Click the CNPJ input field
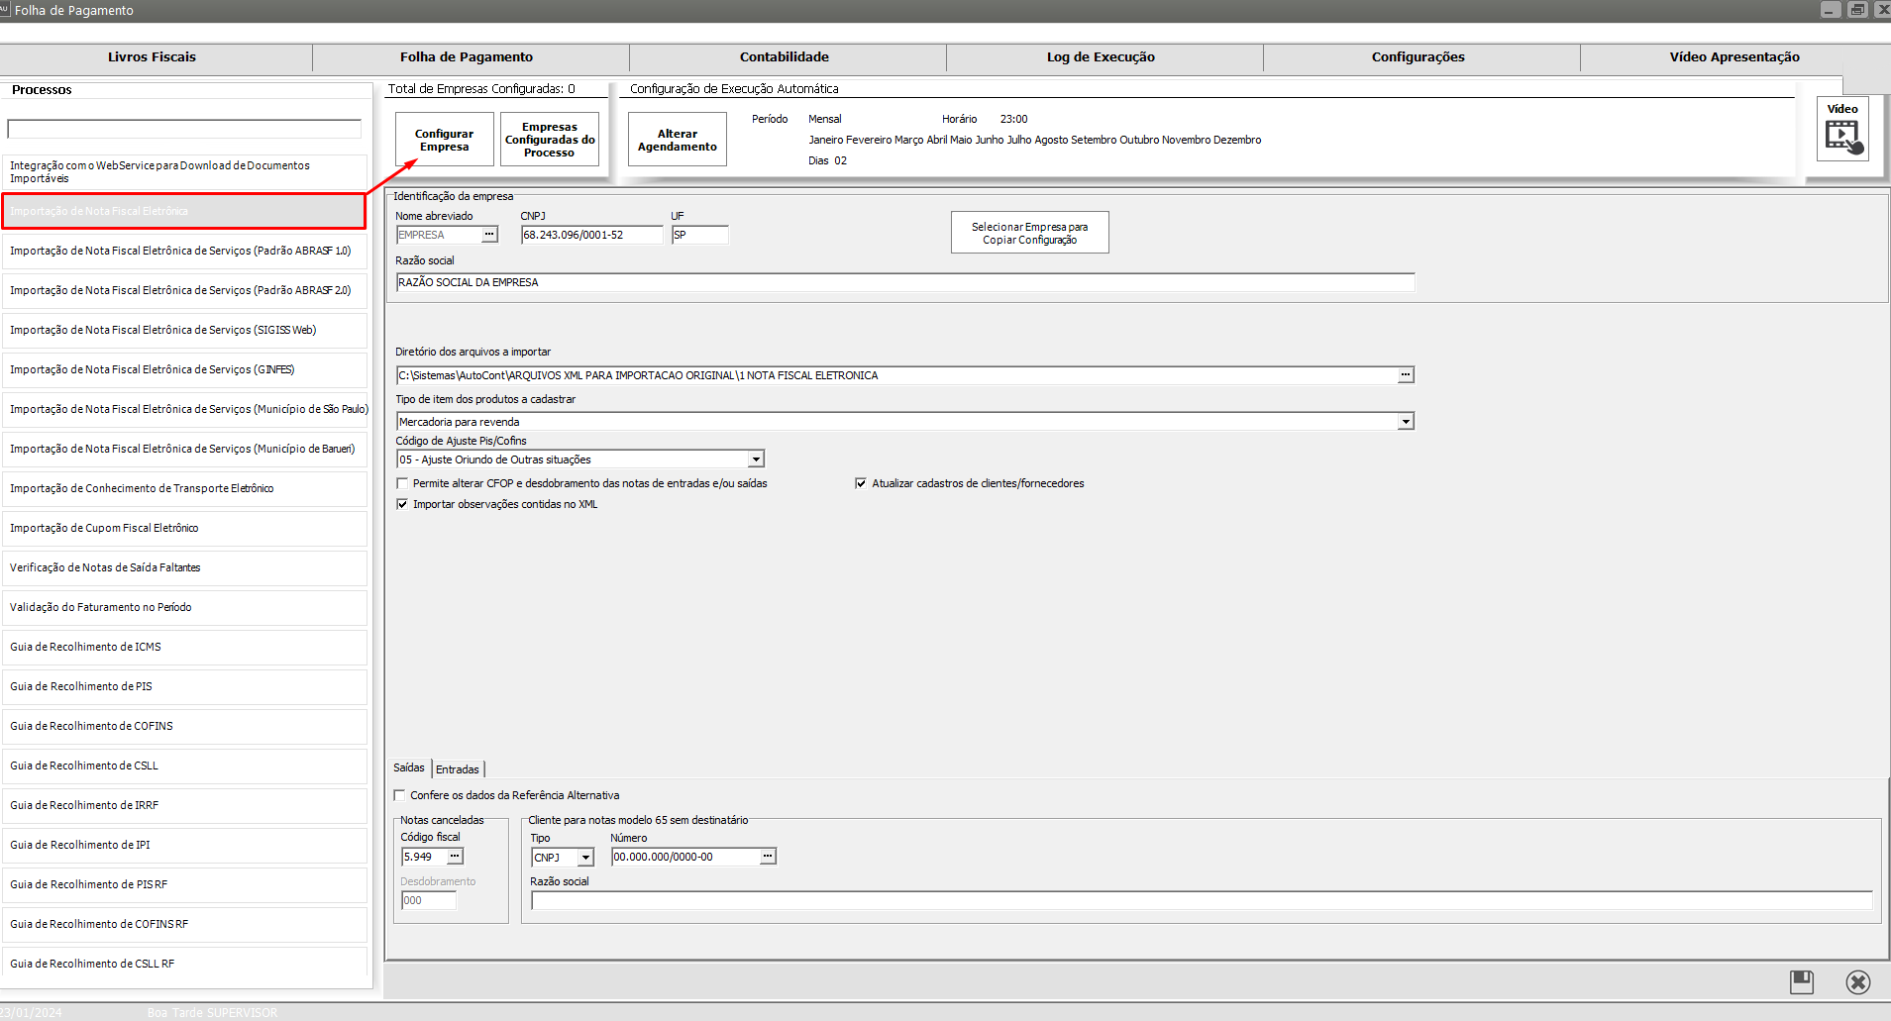 (592, 235)
